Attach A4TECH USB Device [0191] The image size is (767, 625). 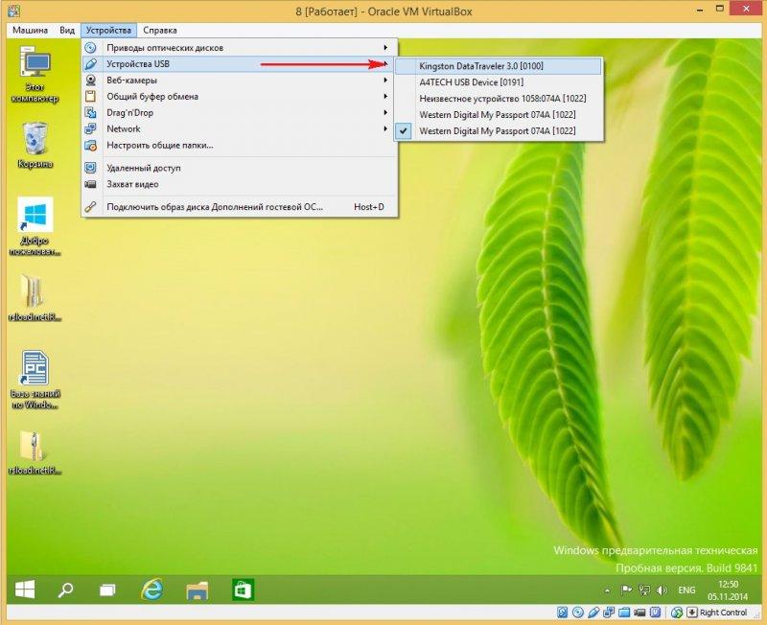tap(499, 82)
